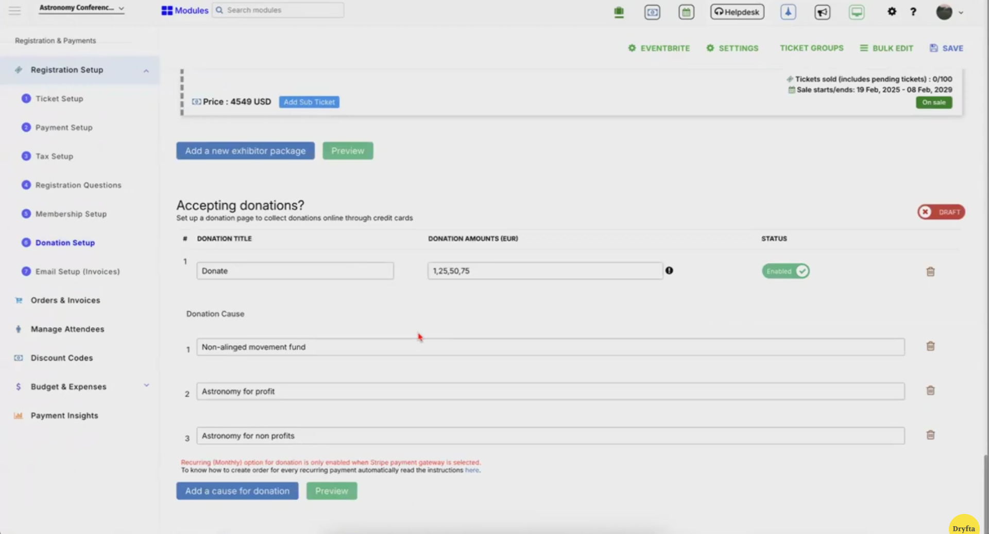Open the Modules menu
Viewport: 989px width, 534px height.
point(184,10)
